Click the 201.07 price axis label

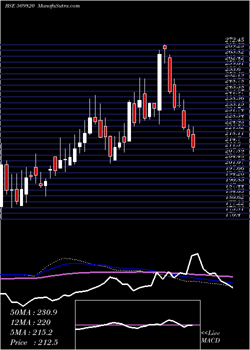coord(234,162)
